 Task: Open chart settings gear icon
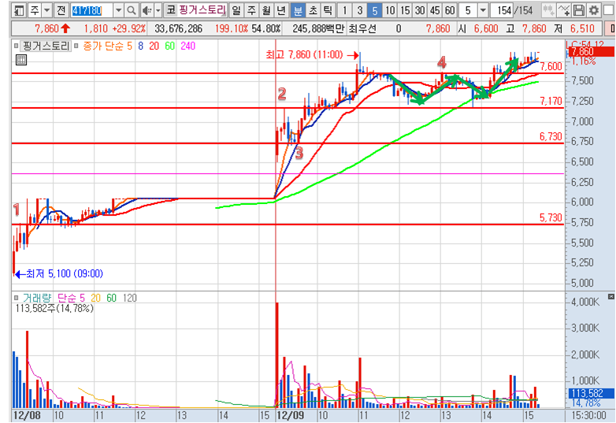pos(594,10)
